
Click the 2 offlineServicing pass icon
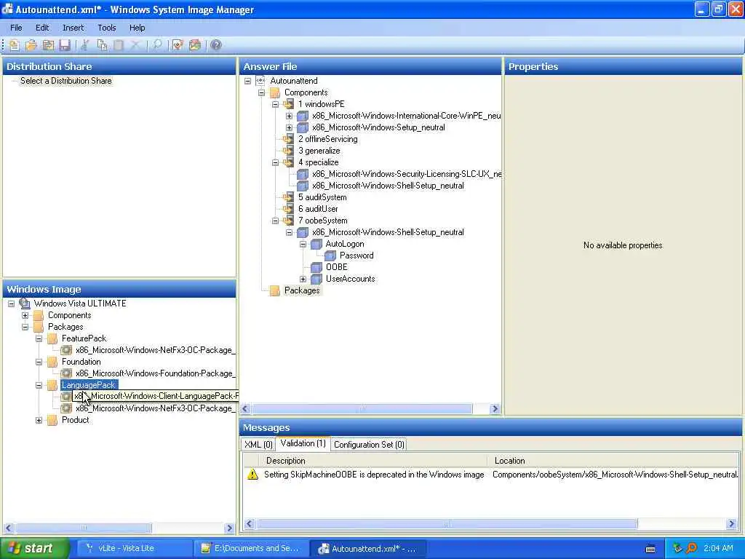288,139
